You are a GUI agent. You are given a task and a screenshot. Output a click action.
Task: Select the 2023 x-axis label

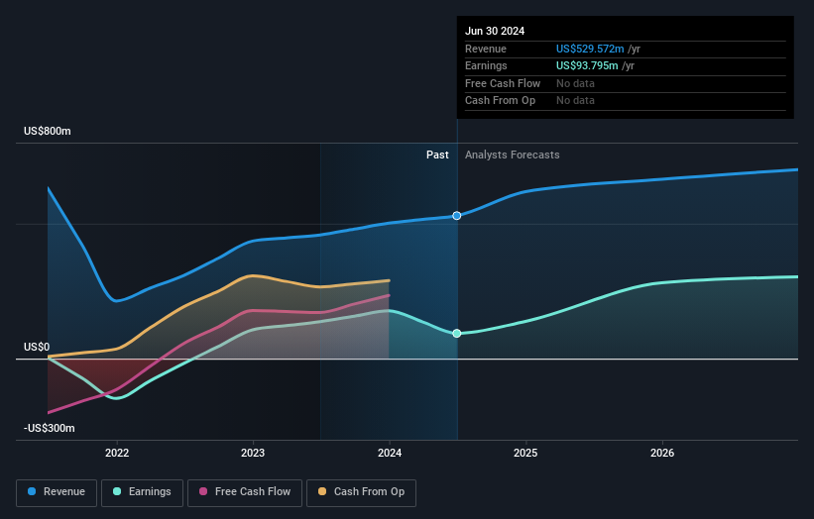click(253, 453)
